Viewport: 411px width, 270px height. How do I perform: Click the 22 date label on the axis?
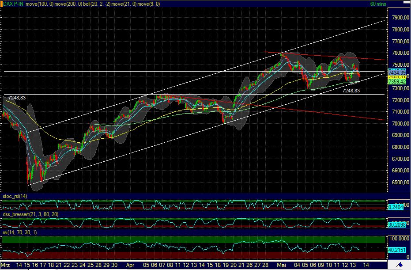coord(67,265)
